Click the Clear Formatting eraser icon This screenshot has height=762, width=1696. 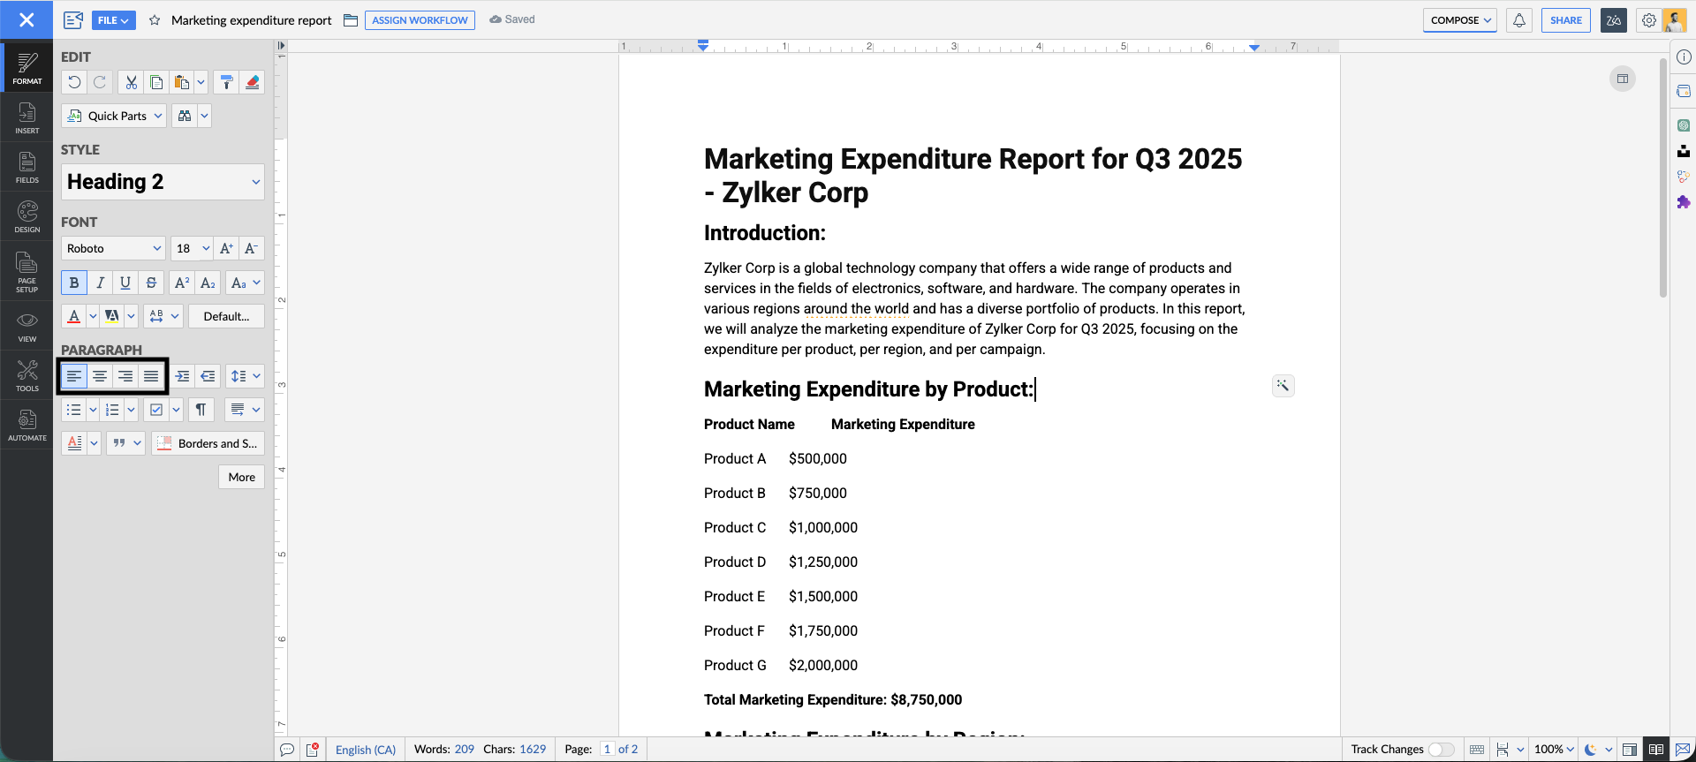pyautogui.click(x=253, y=83)
